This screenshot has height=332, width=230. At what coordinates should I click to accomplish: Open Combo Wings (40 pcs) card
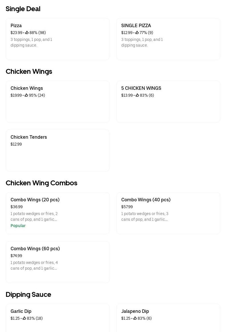tap(168, 213)
